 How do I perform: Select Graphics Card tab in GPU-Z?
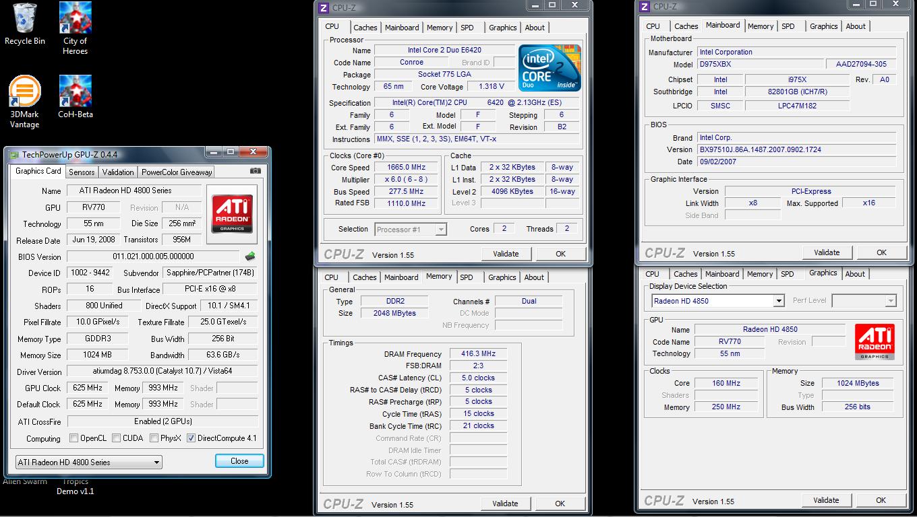coord(38,171)
